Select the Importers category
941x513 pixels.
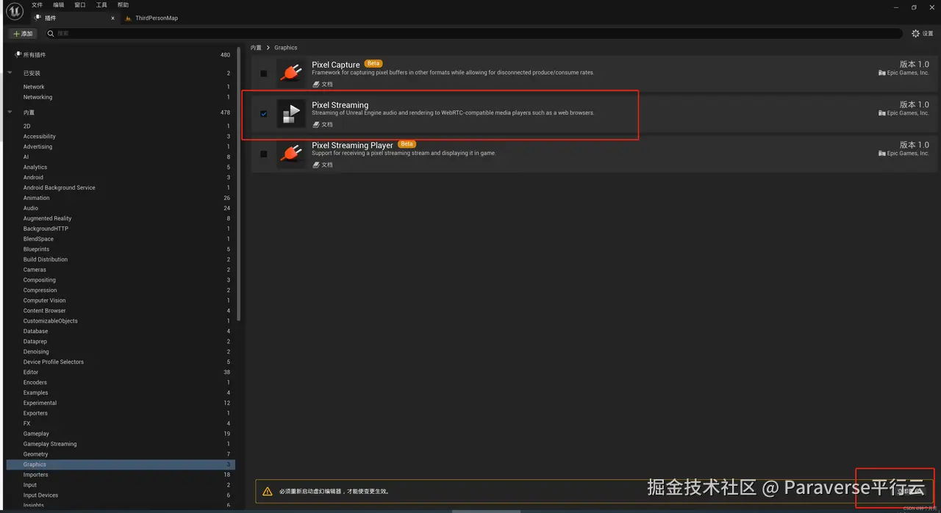(x=121, y=475)
